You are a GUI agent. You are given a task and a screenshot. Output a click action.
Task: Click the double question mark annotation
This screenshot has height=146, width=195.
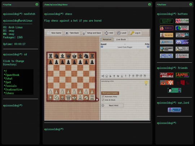pos(137,76)
